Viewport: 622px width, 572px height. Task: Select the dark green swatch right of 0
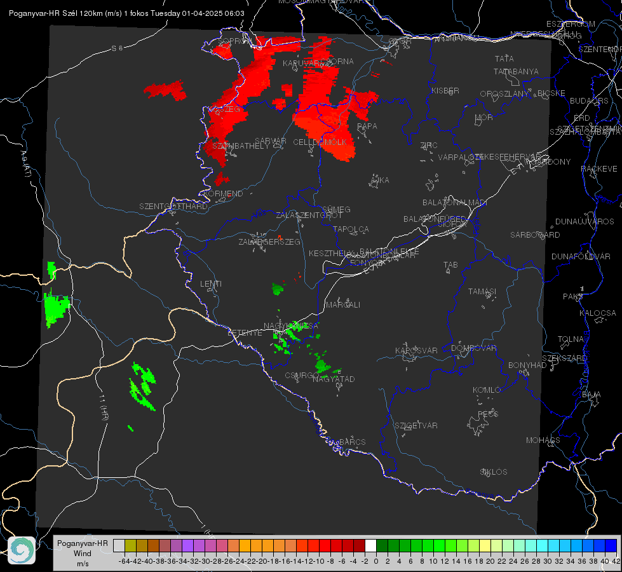pyautogui.click(x=382, y=545)
